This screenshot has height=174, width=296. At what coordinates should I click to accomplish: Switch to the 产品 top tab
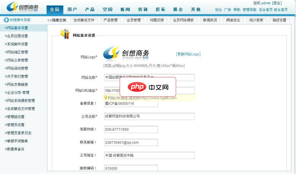[90, 10]
